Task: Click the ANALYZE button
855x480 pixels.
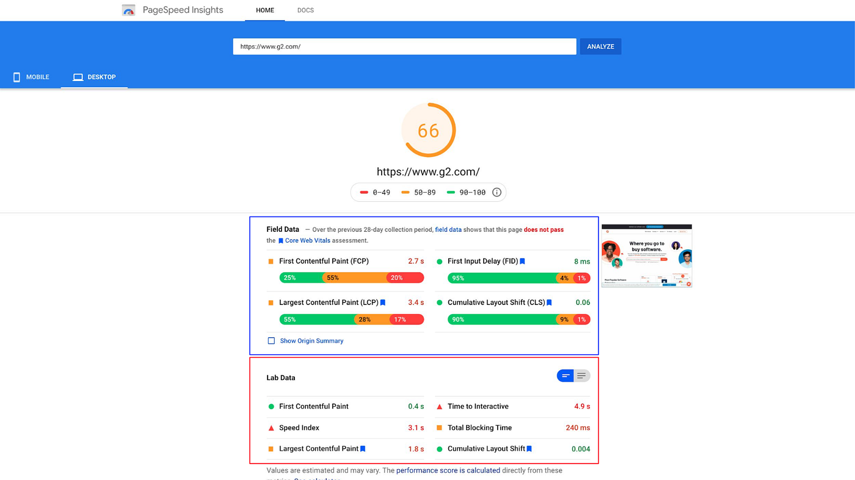Action: (600, 46)
